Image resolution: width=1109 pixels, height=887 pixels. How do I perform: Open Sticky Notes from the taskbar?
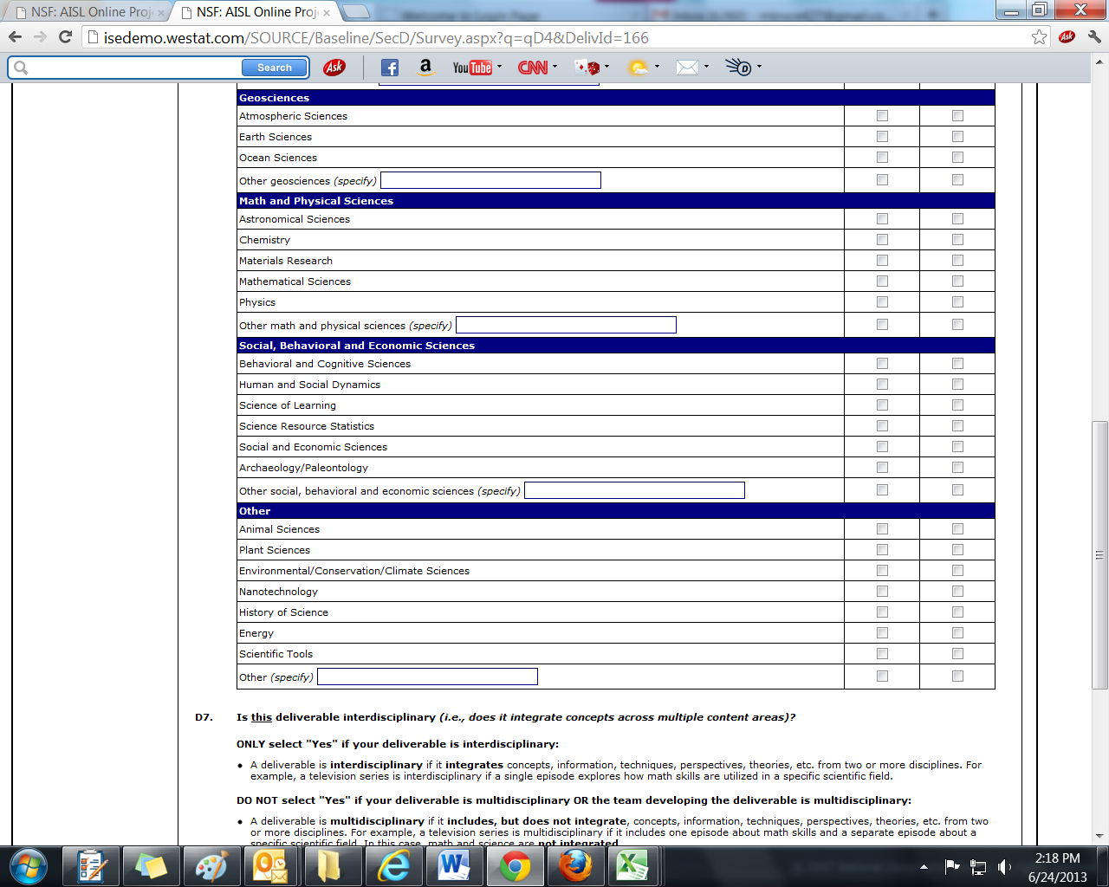pos(151,866)
